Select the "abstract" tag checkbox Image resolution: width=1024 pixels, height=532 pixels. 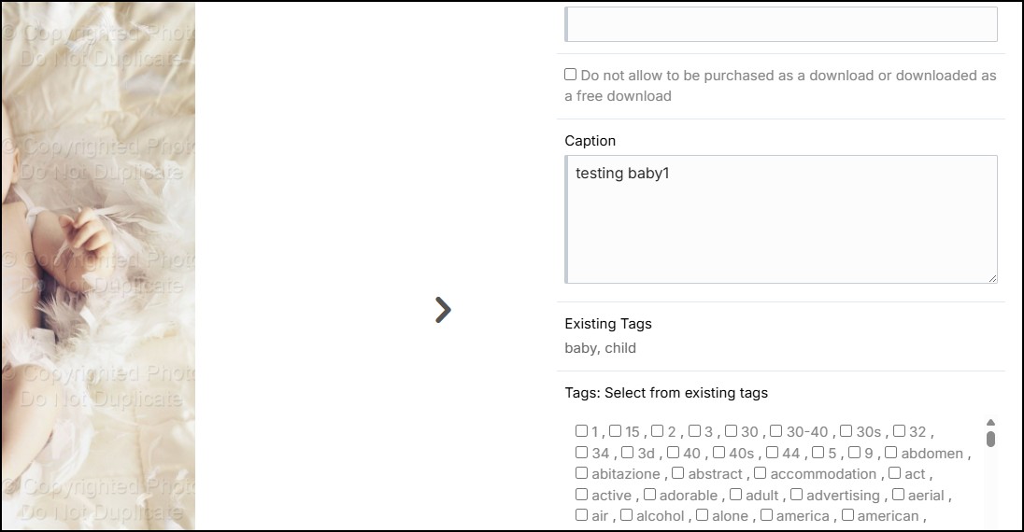(x=678, y=473)
